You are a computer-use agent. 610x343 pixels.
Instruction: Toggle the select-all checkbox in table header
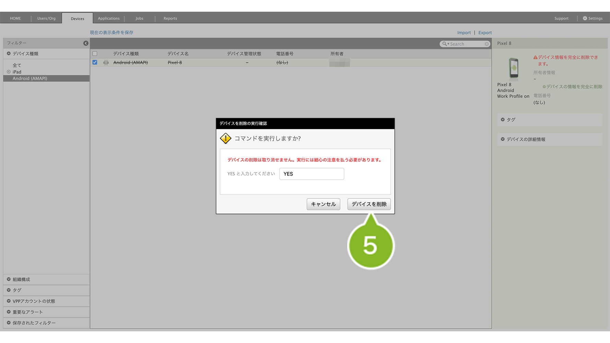point(95,54)
